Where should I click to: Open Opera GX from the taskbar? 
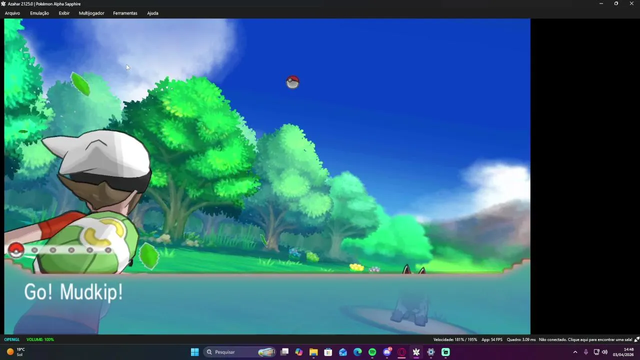point(401,352)
